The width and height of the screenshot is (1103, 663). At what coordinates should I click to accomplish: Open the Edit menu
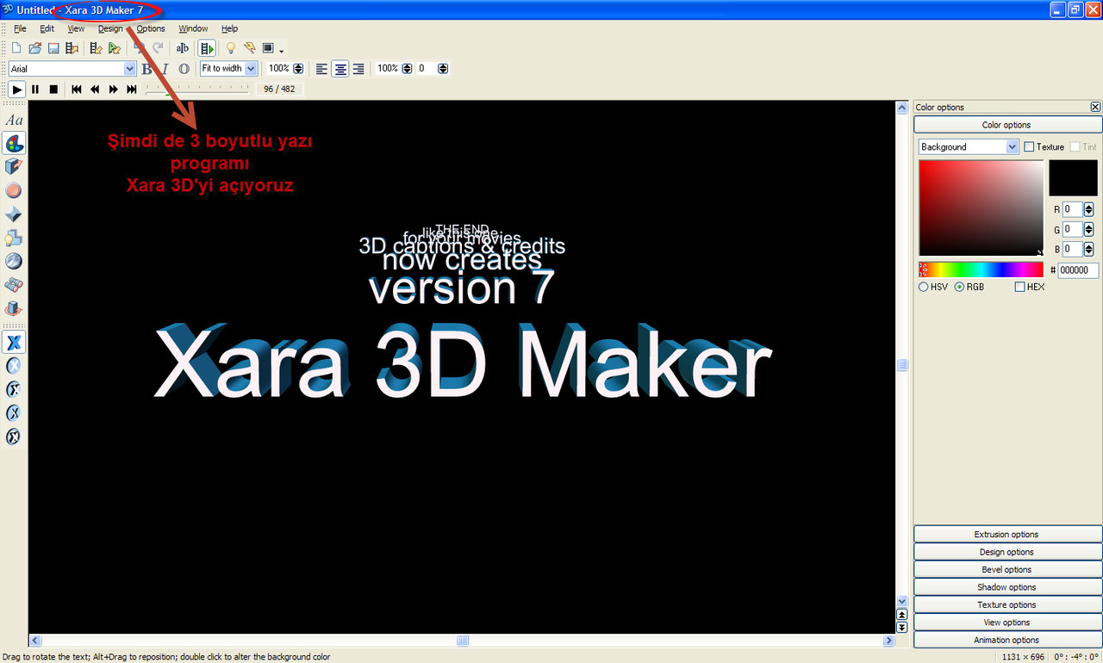[47, 28]
